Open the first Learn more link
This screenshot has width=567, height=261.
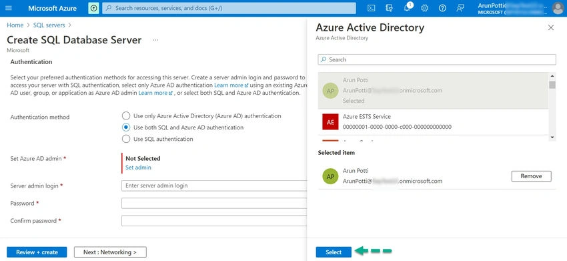[231, 85]
